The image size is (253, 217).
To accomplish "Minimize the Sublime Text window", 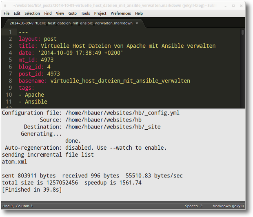I will click(x=226, y=6).
